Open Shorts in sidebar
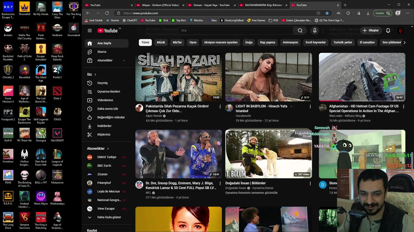 106,52
